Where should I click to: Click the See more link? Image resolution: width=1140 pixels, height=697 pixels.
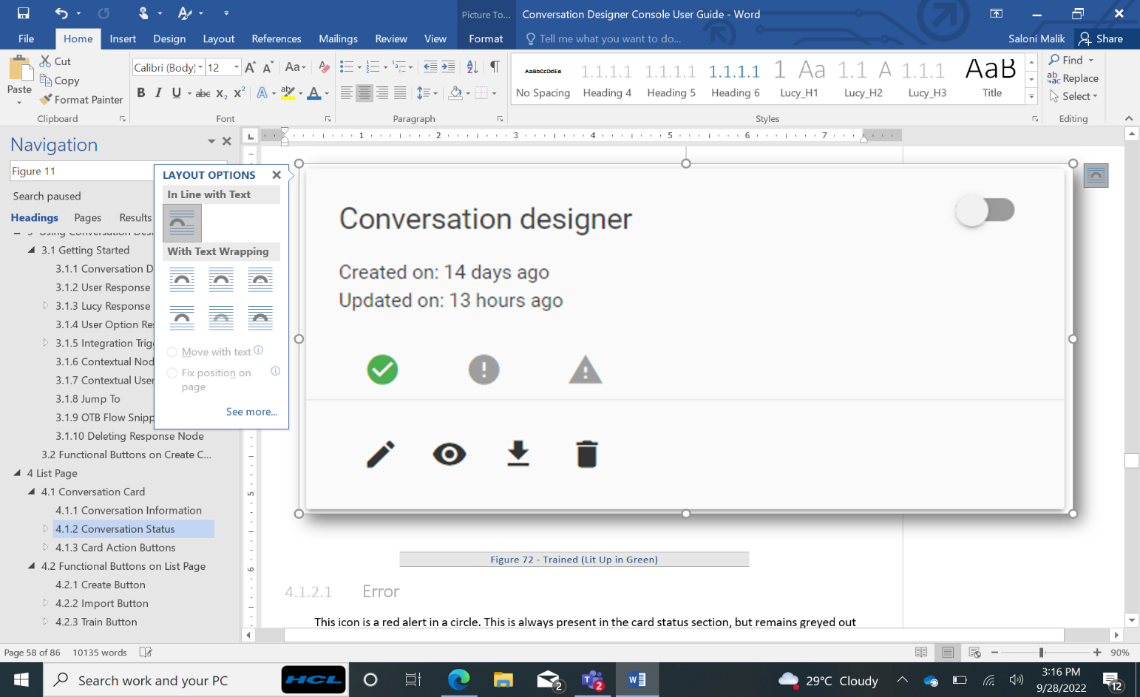pos(251,412)
